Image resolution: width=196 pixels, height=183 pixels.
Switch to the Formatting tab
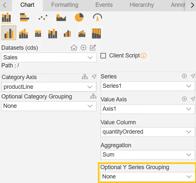point(65,5)
